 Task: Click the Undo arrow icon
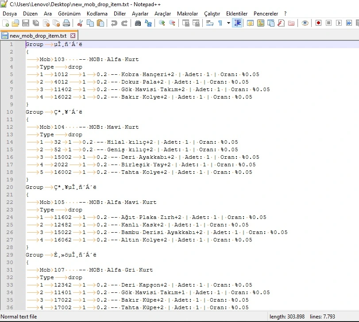pos(114,23)
